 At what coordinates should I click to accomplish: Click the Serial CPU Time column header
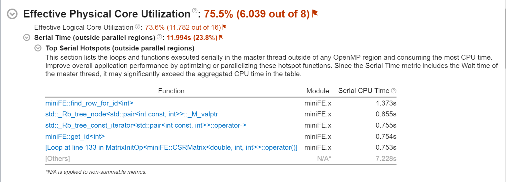click(364, 91)
